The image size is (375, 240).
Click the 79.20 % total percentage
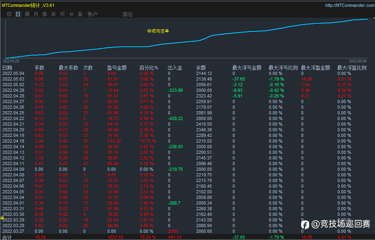click(x=148, y=237)
